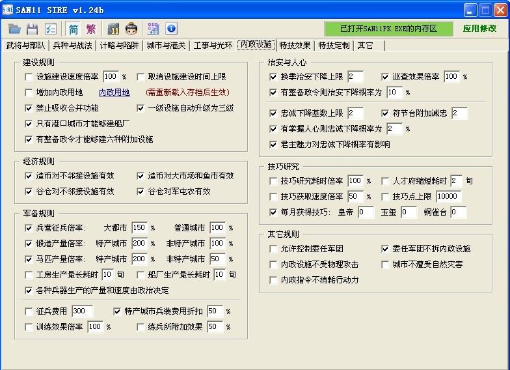The width and height of the screenshot is (510, 370).
Task: Click the 技巧点上限 field showing 10000
Action: coord(448,197)
